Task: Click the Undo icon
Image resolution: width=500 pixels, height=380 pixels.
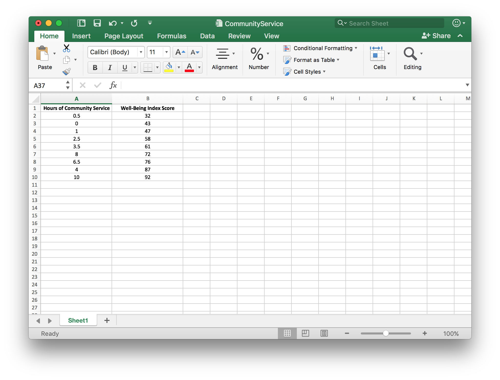Action: pyautogui.click(x=113, y=23)
